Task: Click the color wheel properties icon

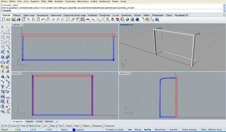Action: click(122, 19)
